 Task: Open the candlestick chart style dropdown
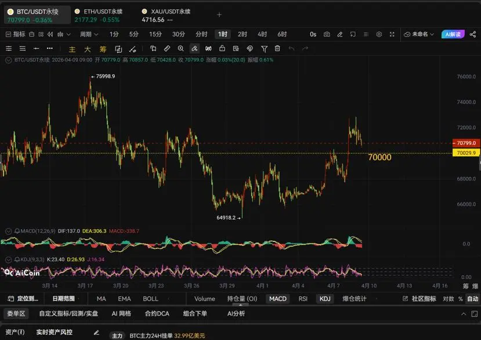click(x=64, y=34)
